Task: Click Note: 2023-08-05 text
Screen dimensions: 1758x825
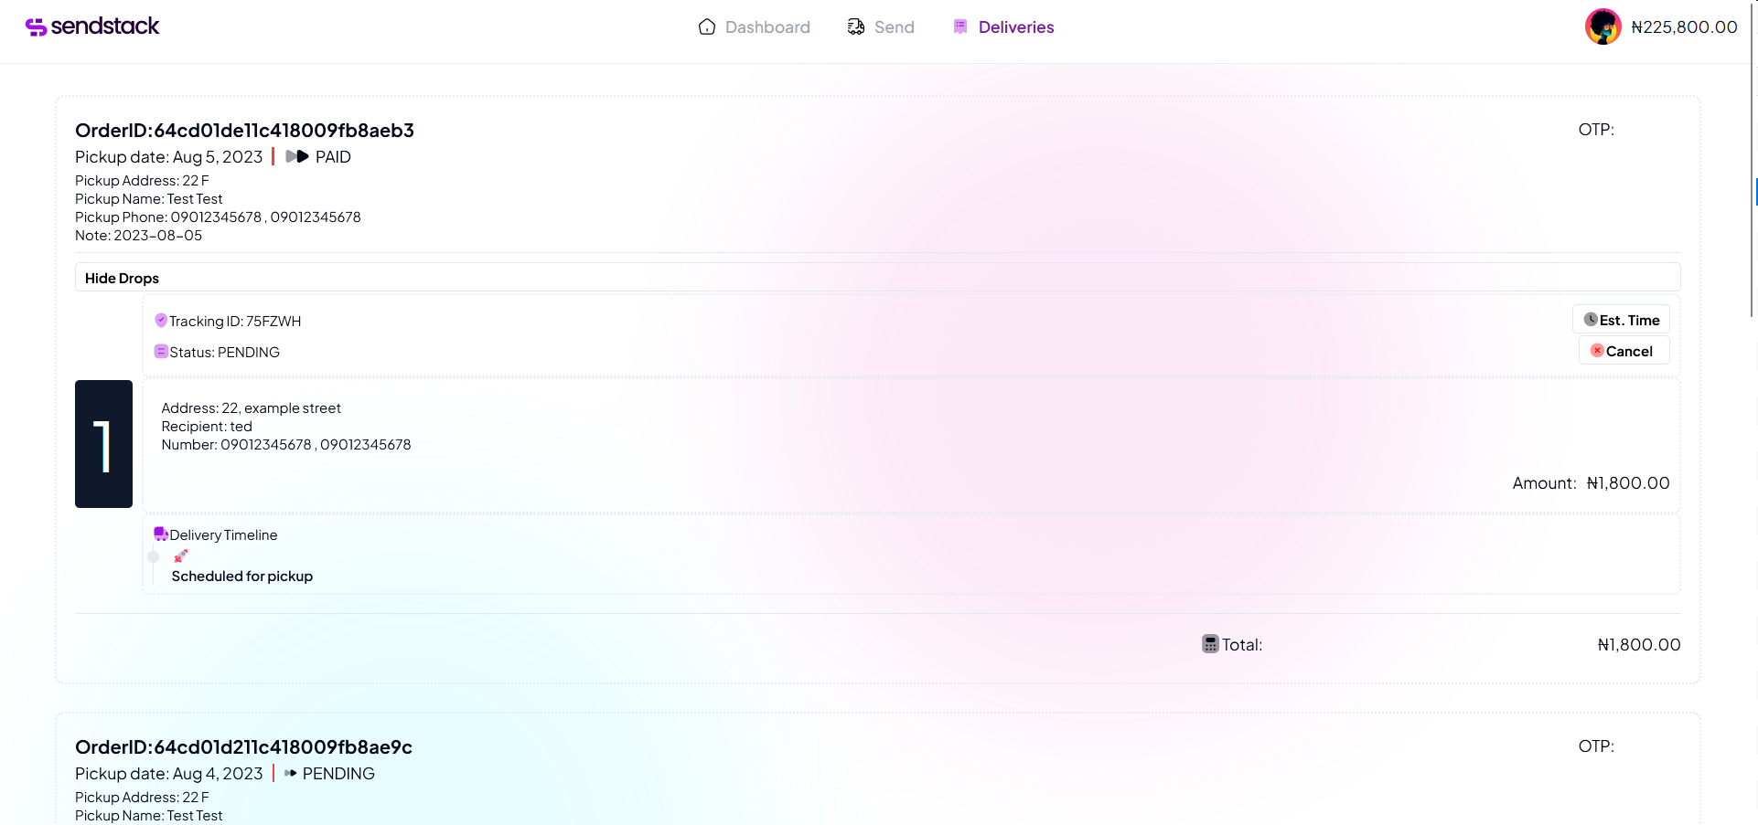Action: coord(138,236)
